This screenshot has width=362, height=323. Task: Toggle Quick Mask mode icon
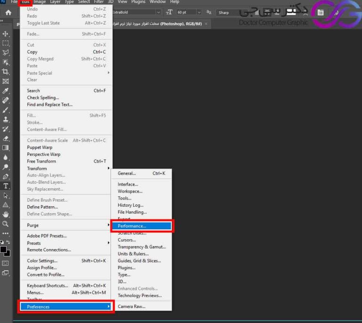(5, 263)
